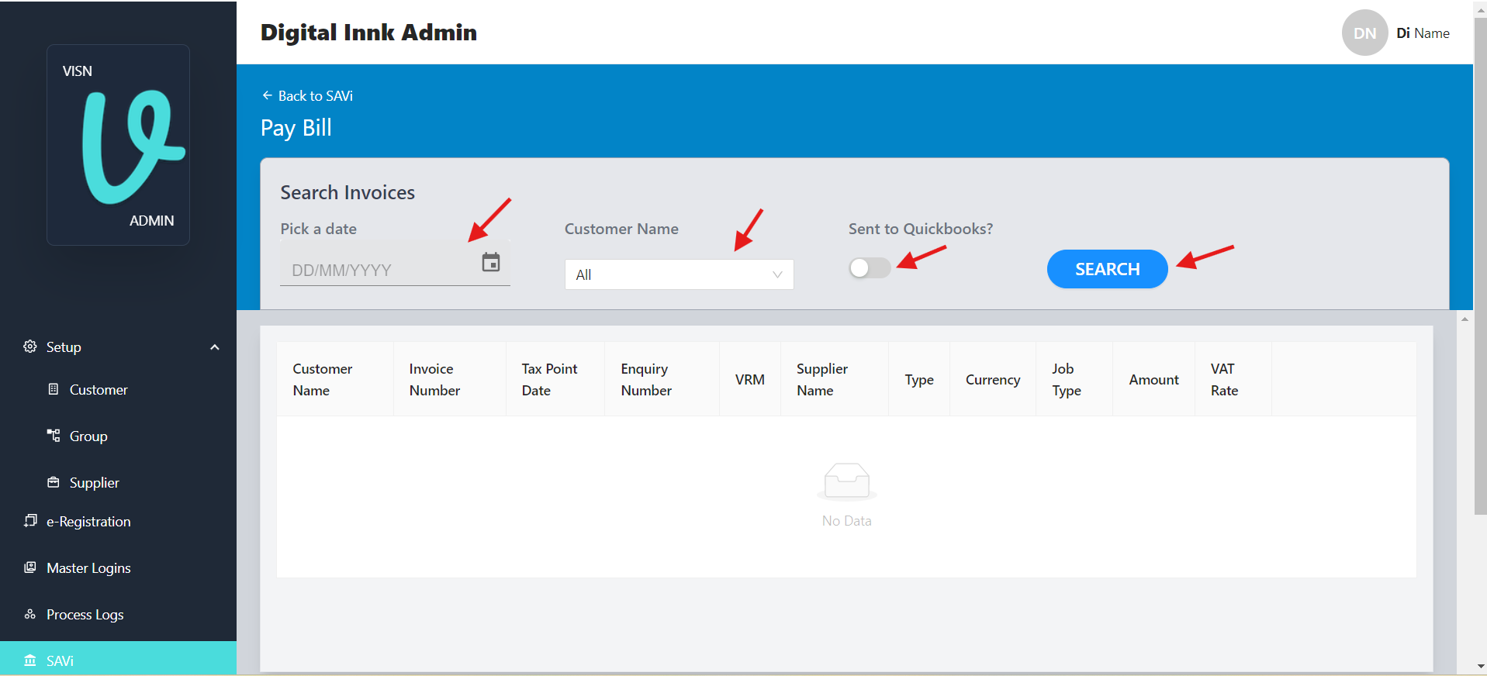Click the Setup gear icon
The image size is (1487, 676).
coord(30,347)
